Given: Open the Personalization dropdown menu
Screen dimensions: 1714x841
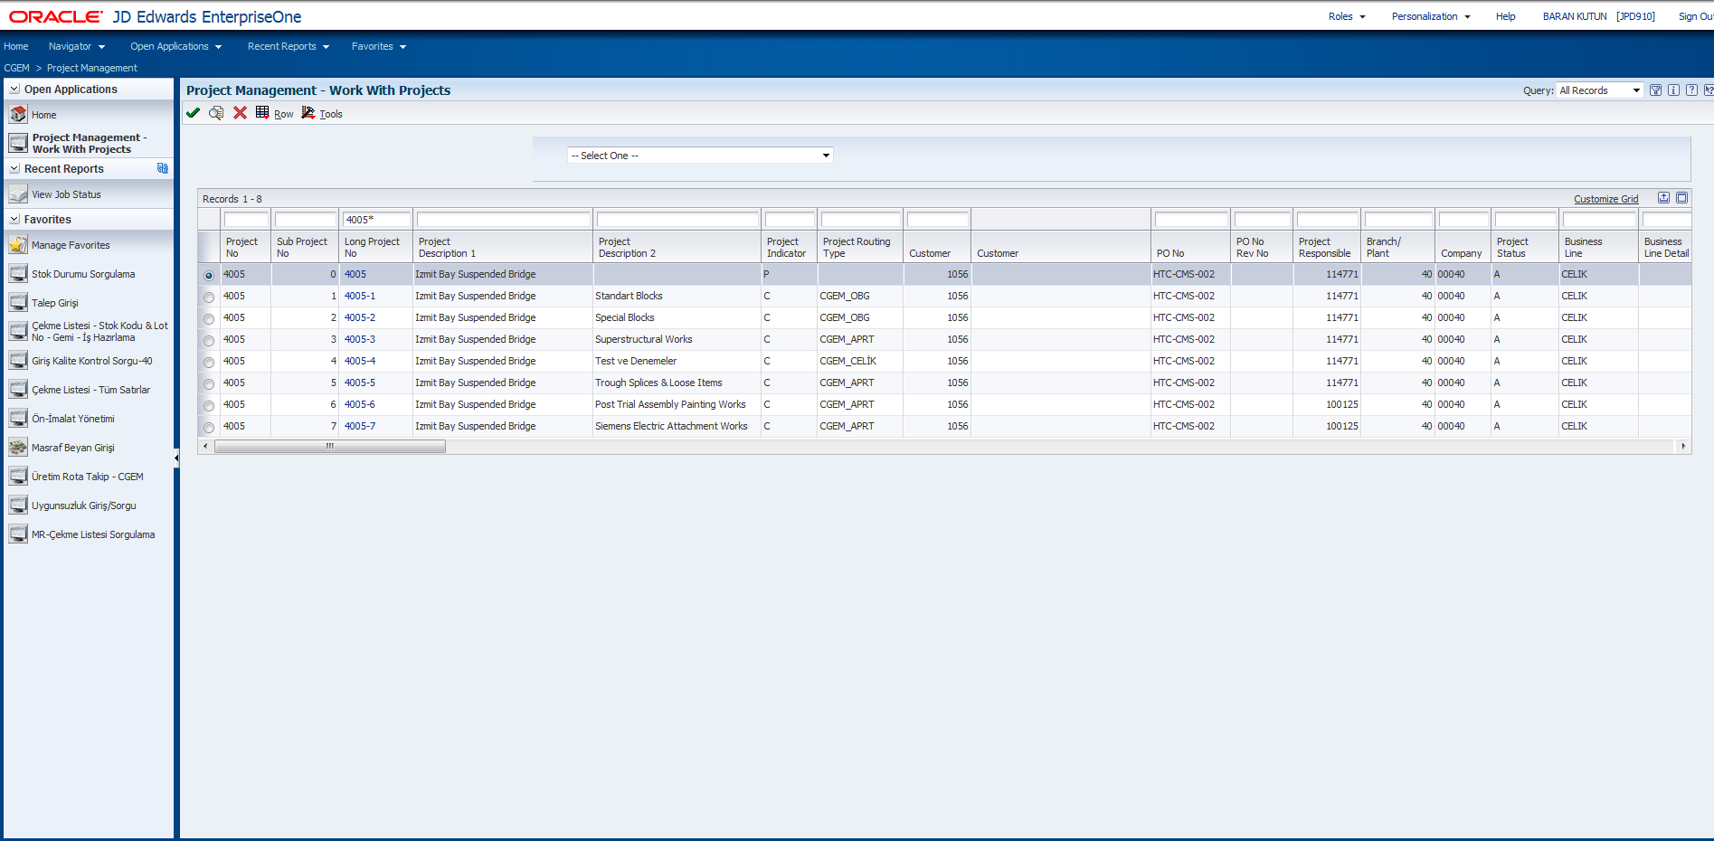Looking at the screenshot, I should pyautogui.click(x=1431, y=16).
